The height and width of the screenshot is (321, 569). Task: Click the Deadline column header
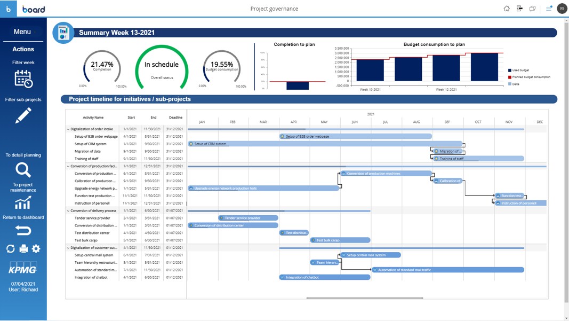pos(175,118)
